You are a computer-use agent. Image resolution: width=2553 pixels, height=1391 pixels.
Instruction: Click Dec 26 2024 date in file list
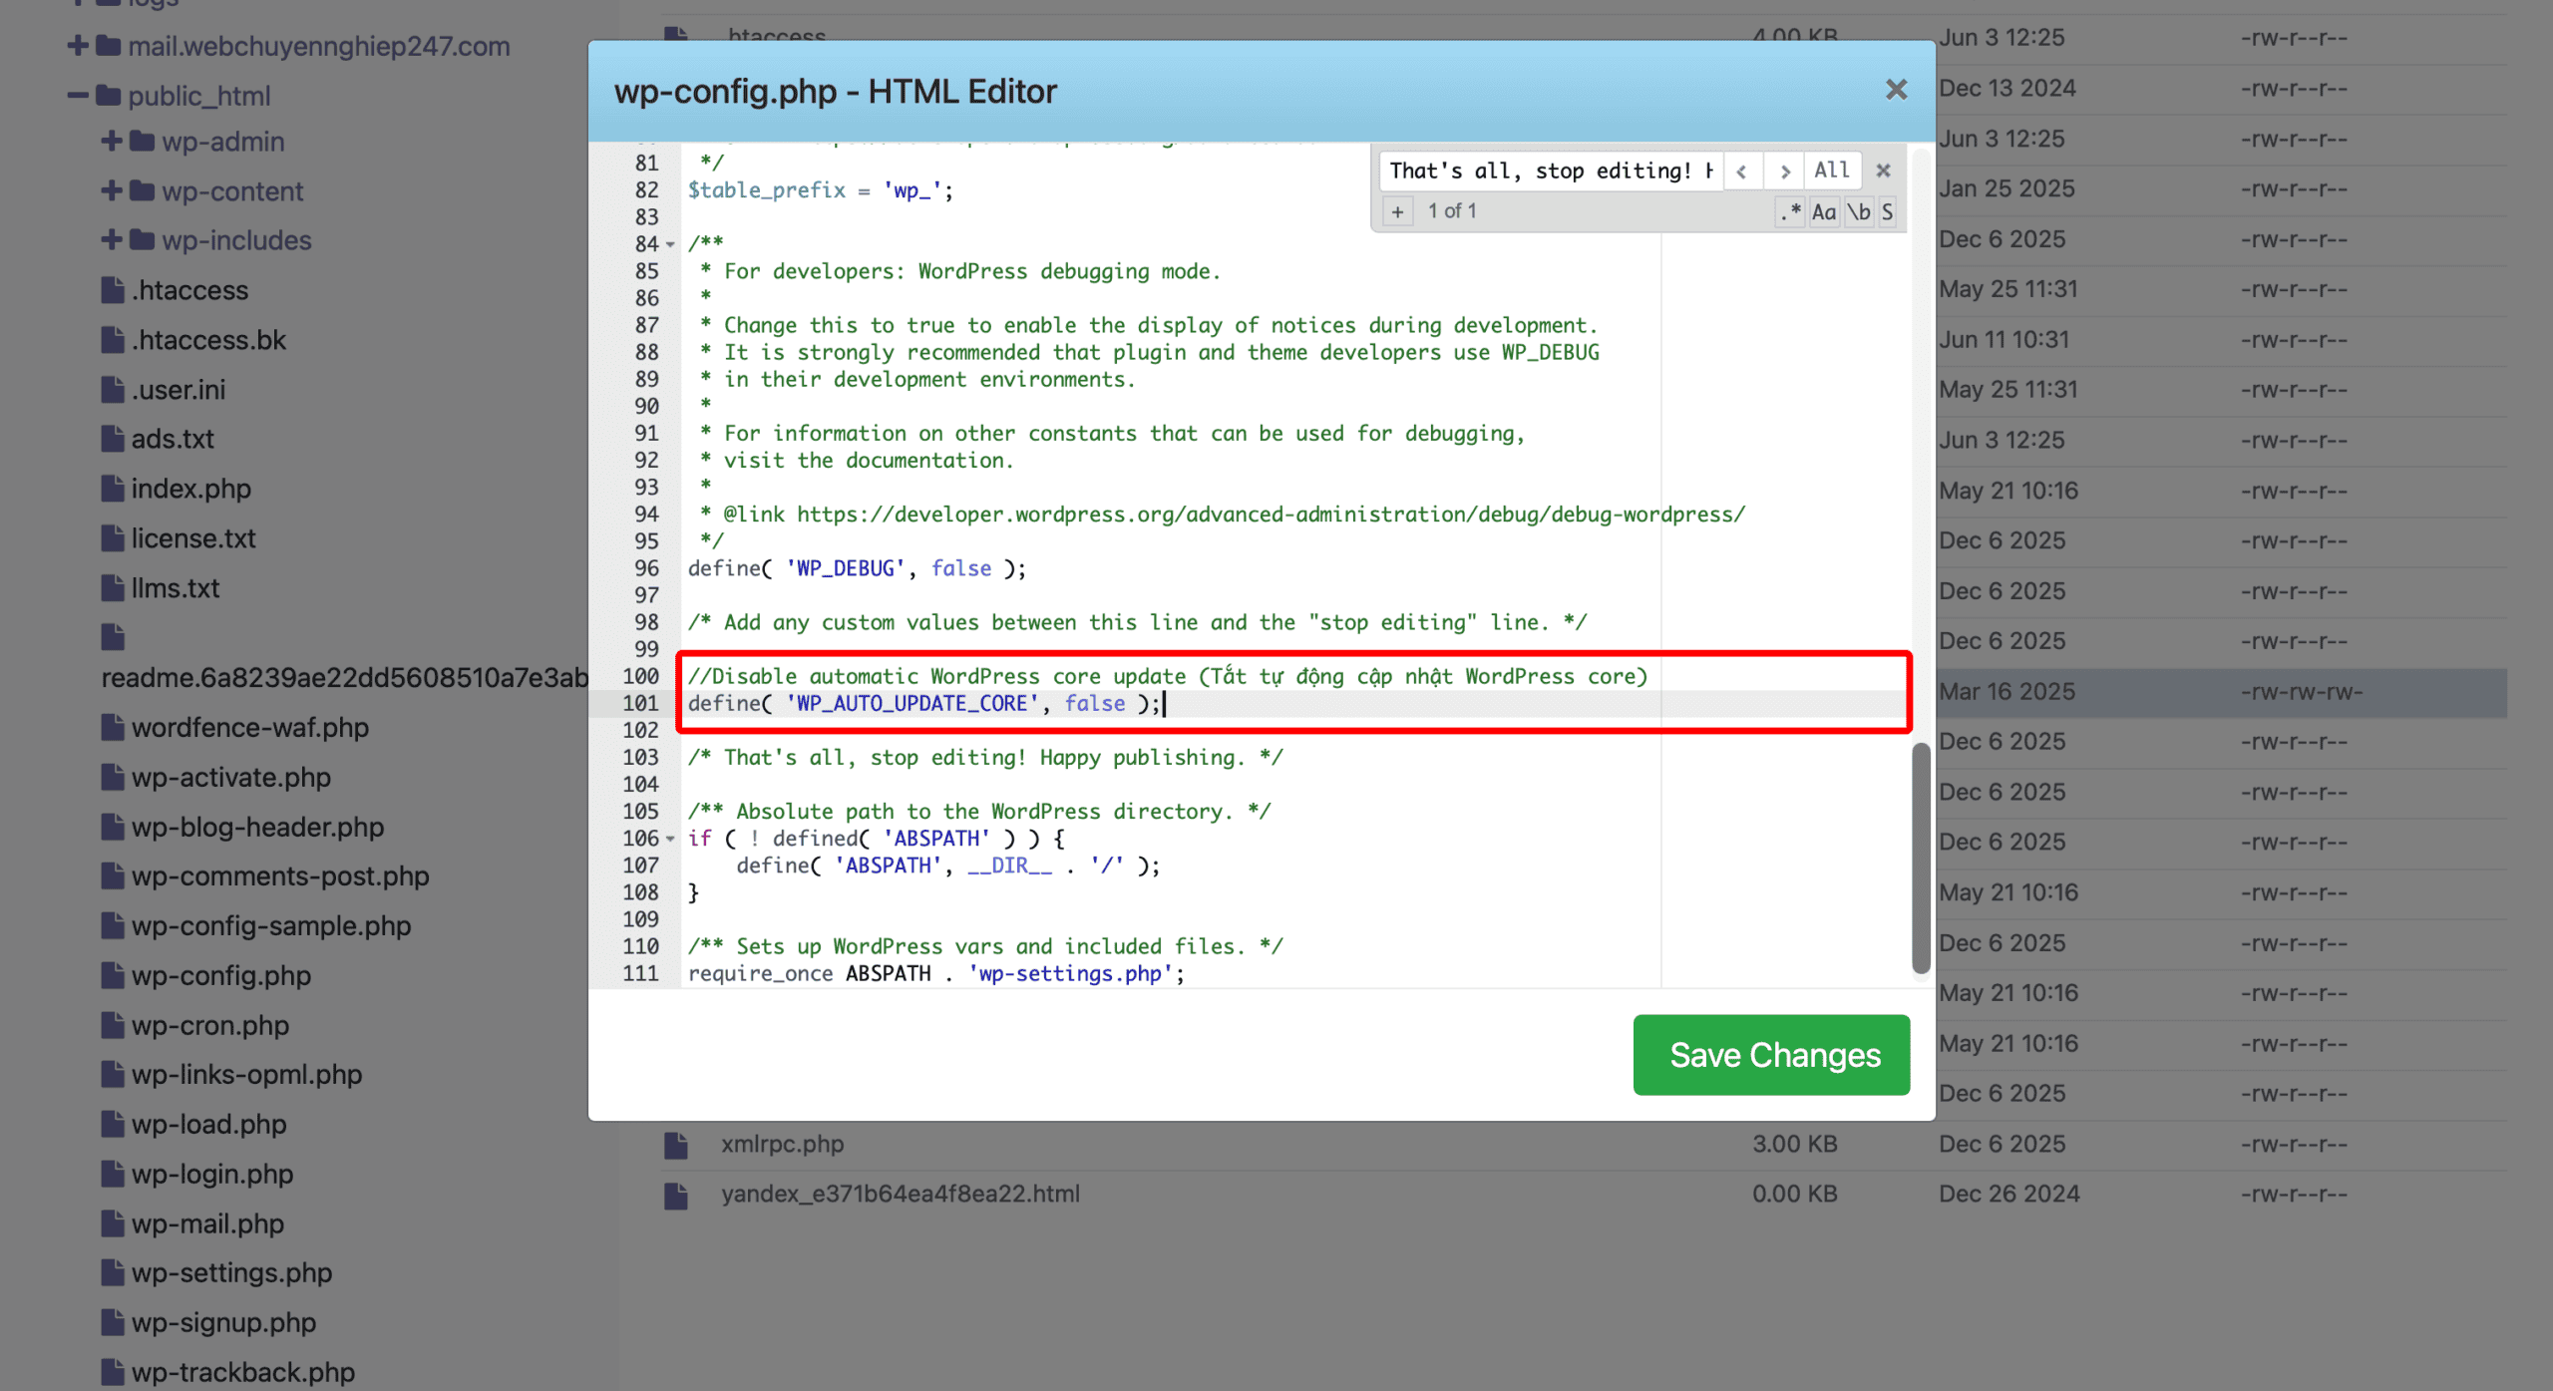(x=2008, y=1195)
